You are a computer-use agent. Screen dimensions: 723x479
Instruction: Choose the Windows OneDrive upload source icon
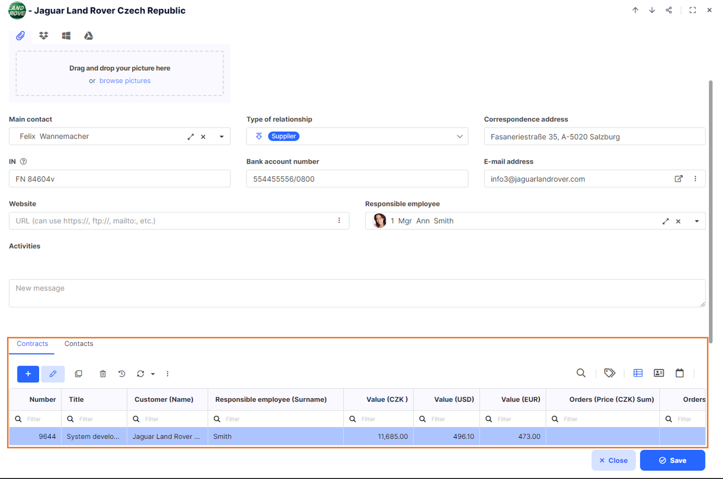(66, 36)
